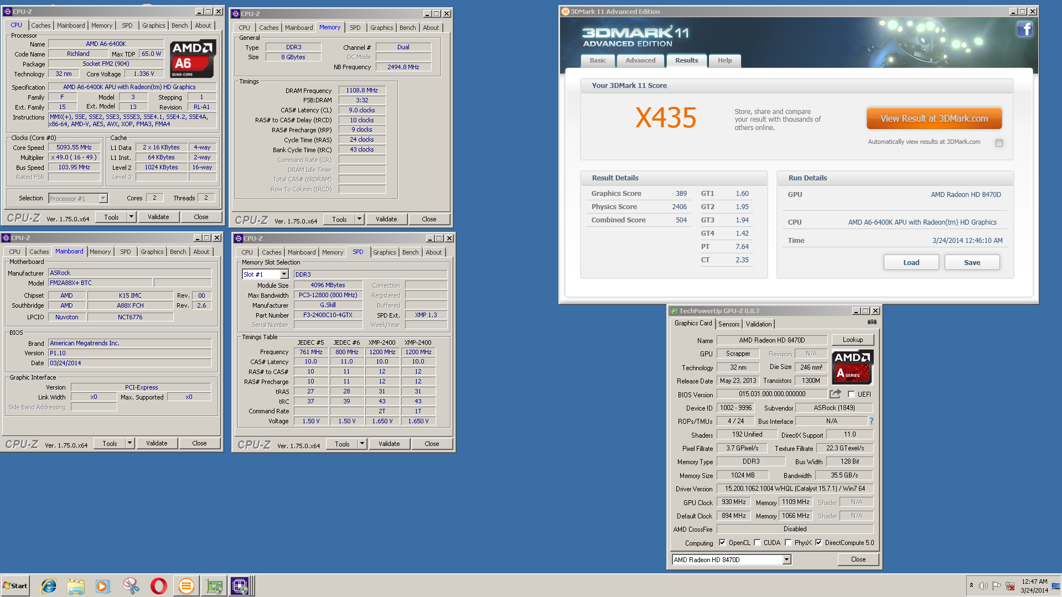Switch to 3DMark 11 taskbar button
Screen dimensions: 1062x597
pyautogui.click(x=187, y=586)
